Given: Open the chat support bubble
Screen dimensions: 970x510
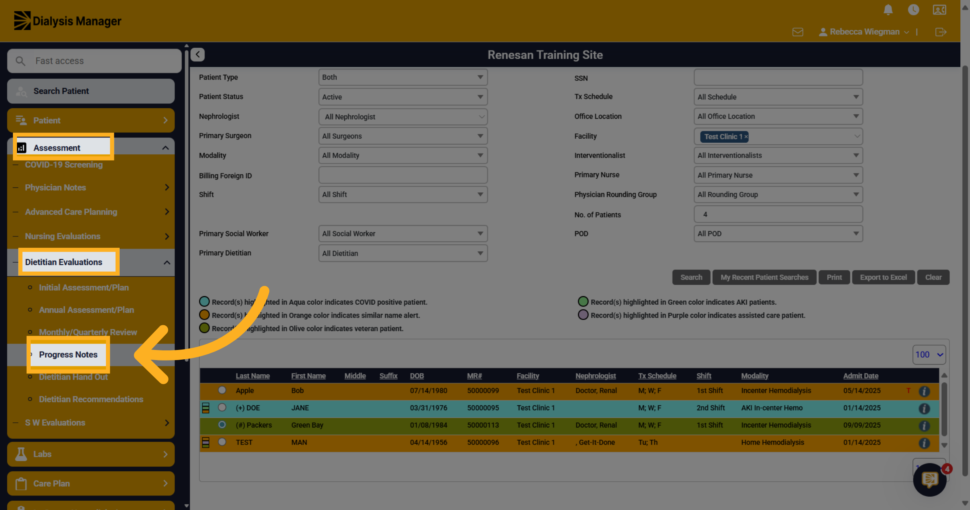Looking at the screenshot, I should point(930,480).
